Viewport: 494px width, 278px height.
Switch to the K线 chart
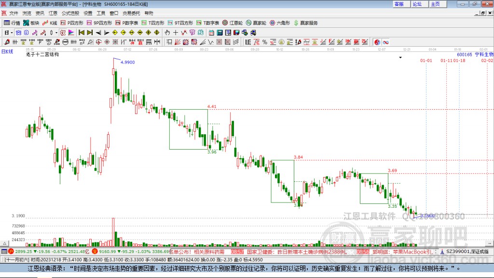click(50, 23)
